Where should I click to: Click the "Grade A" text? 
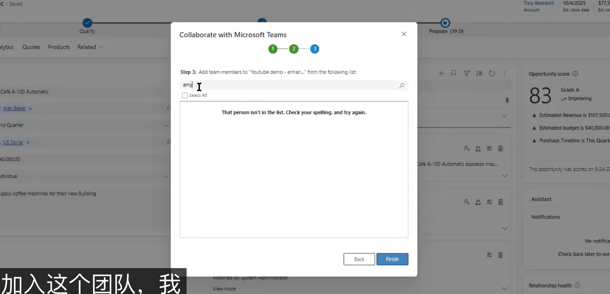pos(570,90)
